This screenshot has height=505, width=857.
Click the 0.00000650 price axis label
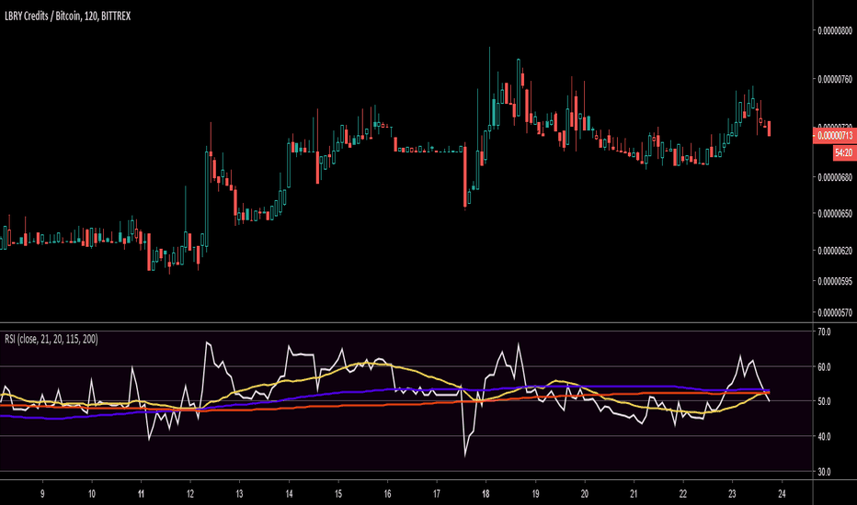click(835, 213)
